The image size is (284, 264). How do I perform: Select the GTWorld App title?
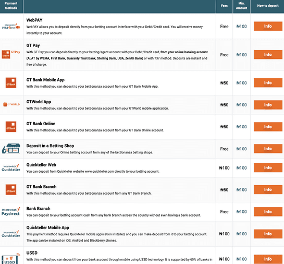pos(39,102)
